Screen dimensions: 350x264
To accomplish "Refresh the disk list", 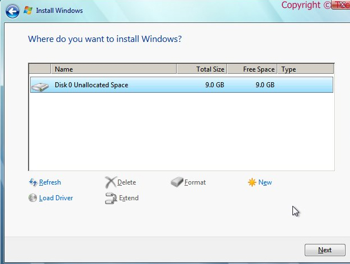I will pyautogui.click(x=50, y=182).
